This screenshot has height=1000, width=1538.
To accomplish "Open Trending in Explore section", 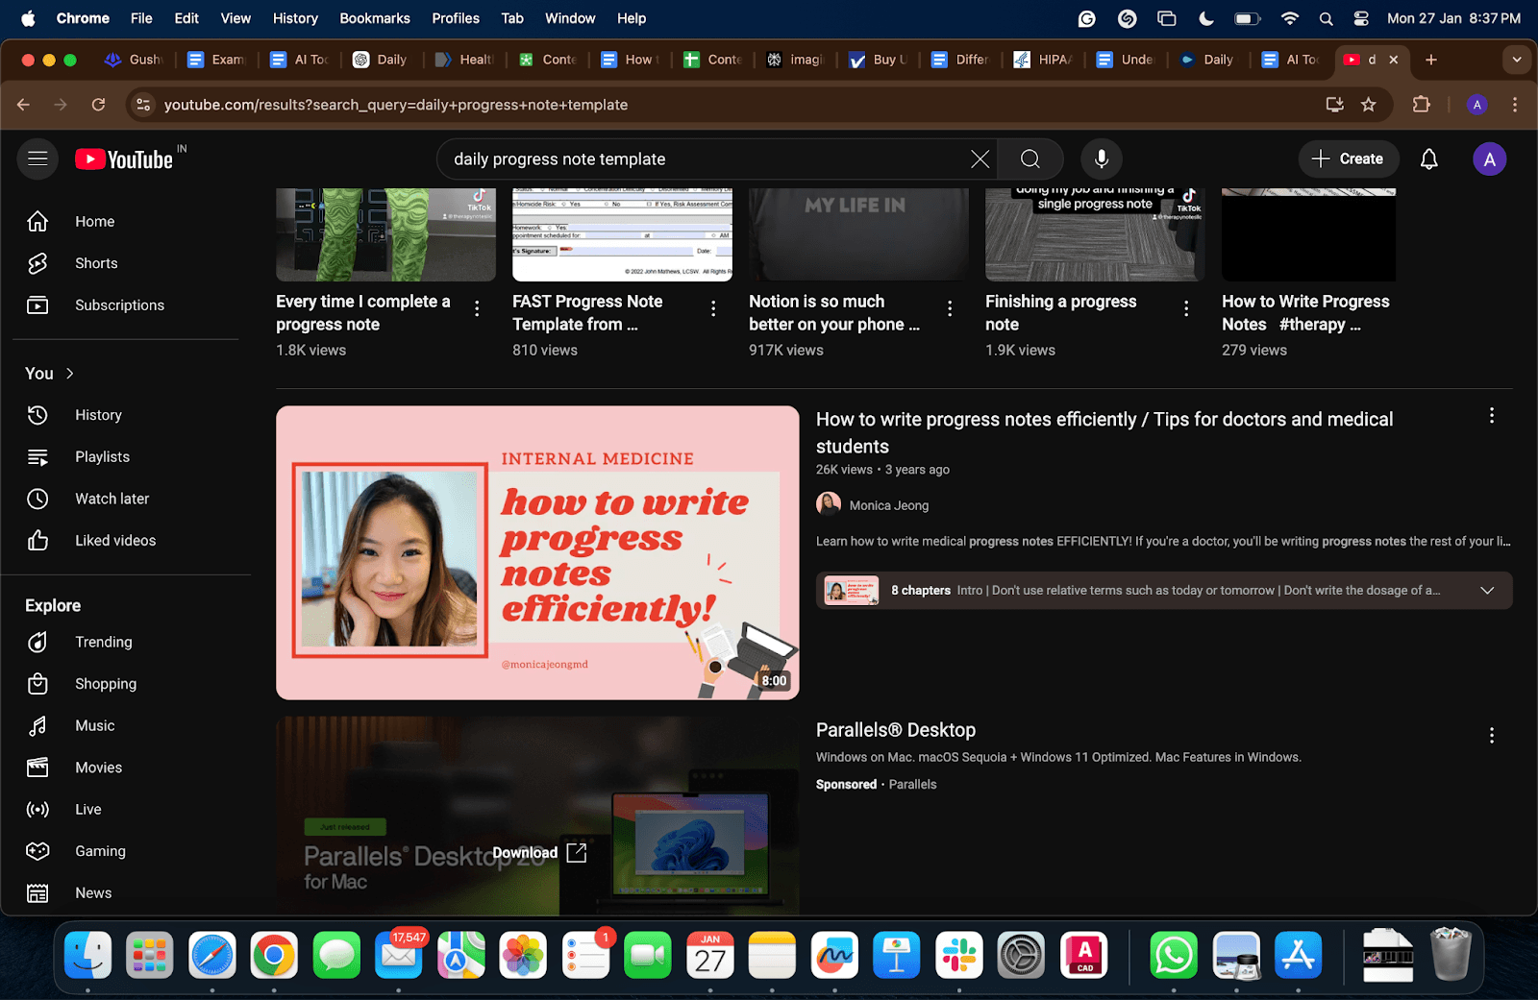I will 103,642.
